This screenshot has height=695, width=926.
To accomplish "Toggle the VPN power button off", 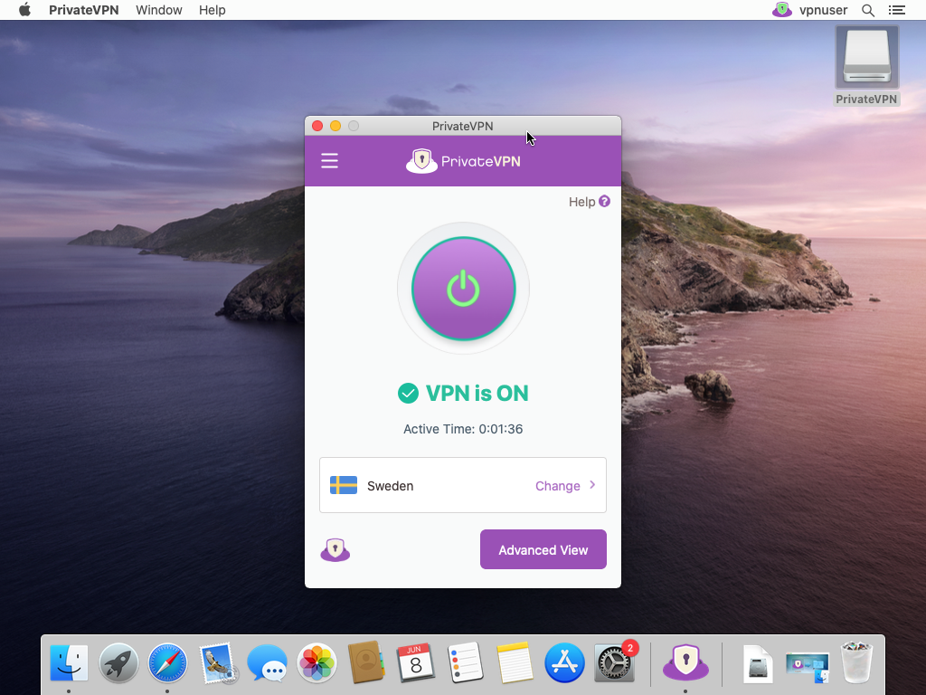I will (x=463, y=289).
